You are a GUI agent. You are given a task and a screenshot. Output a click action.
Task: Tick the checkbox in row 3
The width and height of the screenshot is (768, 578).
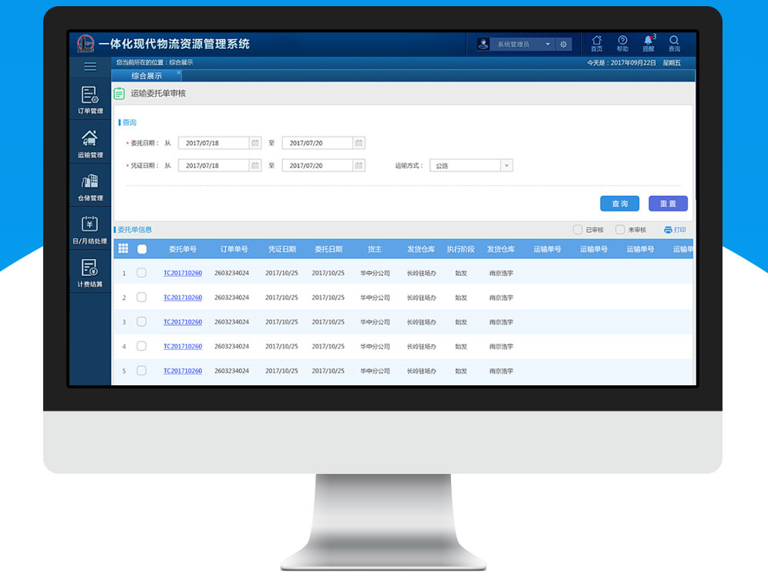pos(142,321)
